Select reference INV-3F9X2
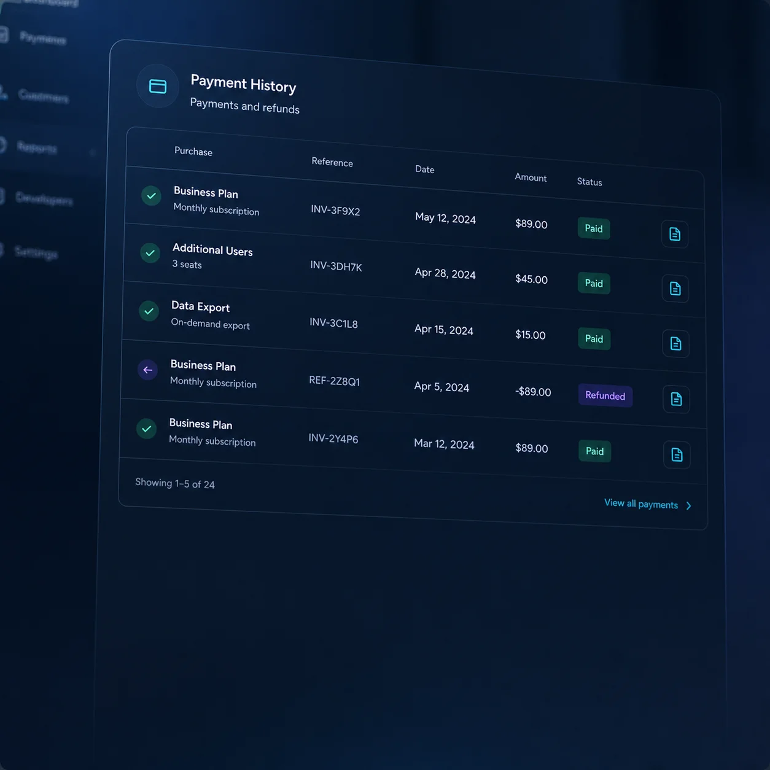770x770 pixels. coord(335,210)
